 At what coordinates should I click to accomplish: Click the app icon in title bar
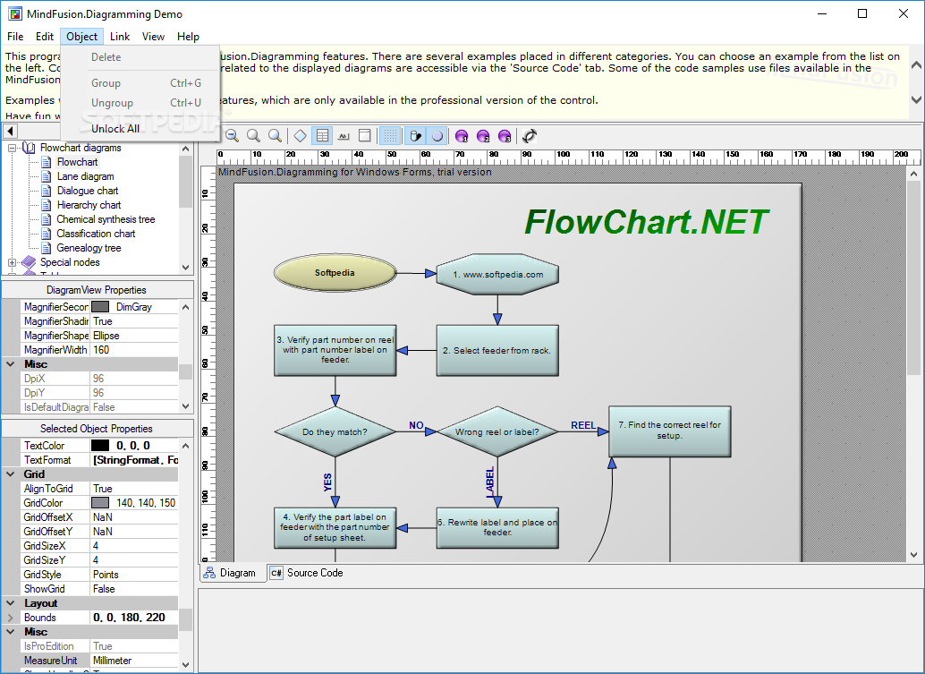pyautogui.click(x=14, y=13)
